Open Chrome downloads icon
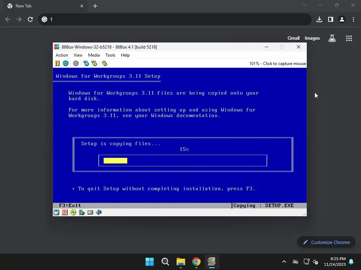Screen dimensions: 361x270 click(319, 19)
